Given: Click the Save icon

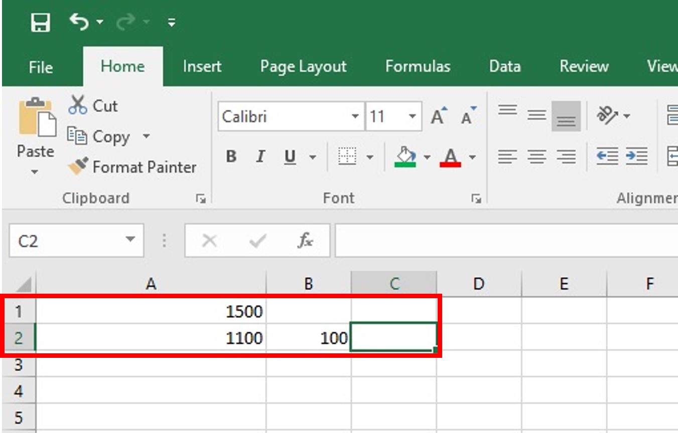Looking at the screenshot, I should 41,22.
